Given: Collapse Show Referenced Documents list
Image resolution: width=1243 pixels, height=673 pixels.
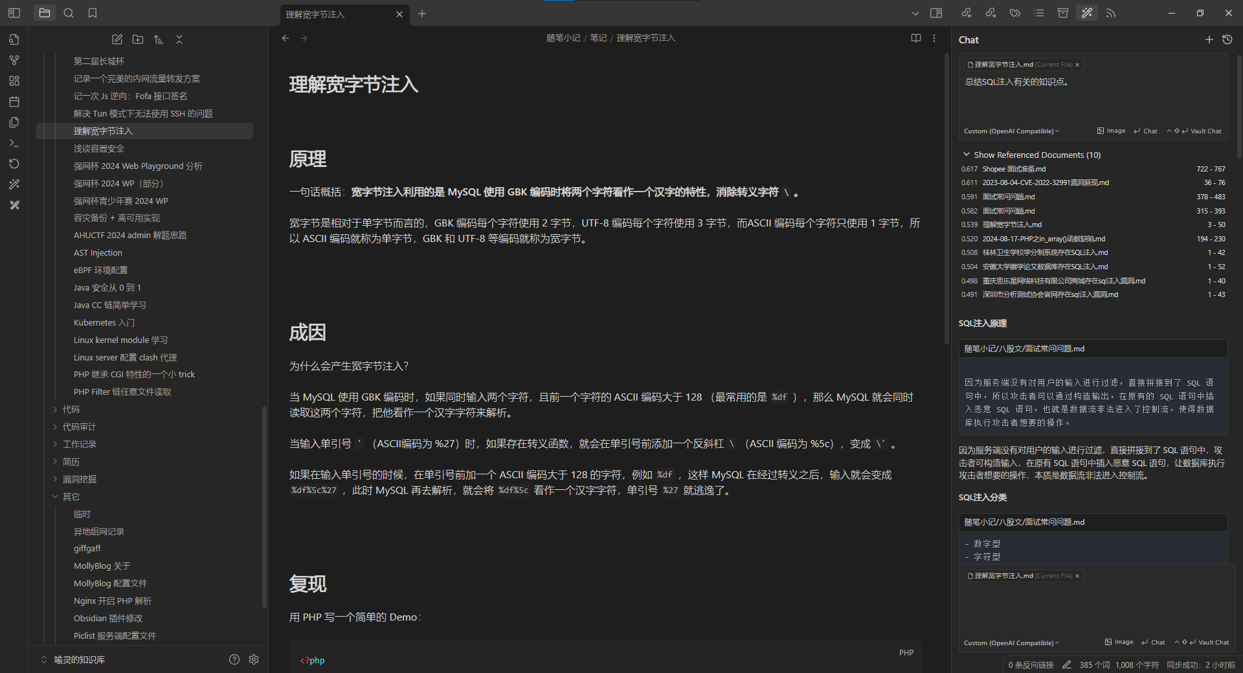Looking at the screenshot, I should click(967, 155).
